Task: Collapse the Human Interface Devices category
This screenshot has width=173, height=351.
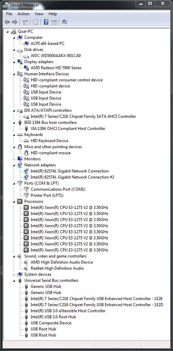Action: click(x=14, y=74)
